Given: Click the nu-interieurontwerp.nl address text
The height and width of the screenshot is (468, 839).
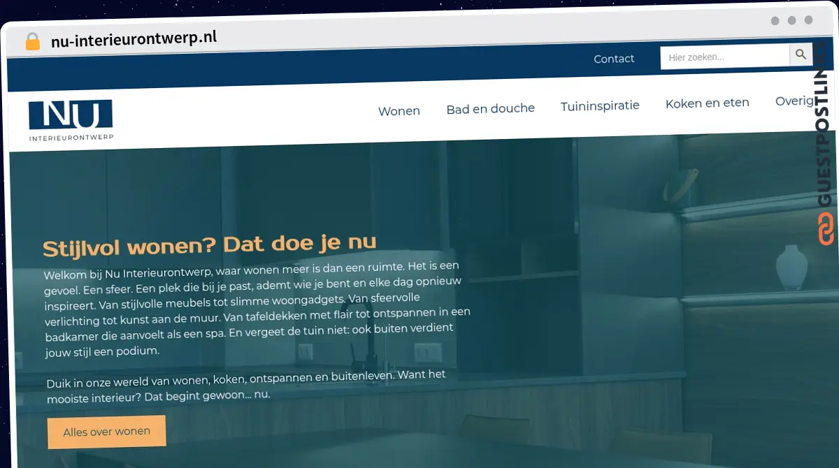Looking at the screenshot, I should click(134, 38).
